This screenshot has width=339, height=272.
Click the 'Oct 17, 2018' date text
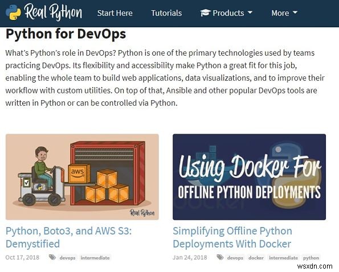point(22,257)
